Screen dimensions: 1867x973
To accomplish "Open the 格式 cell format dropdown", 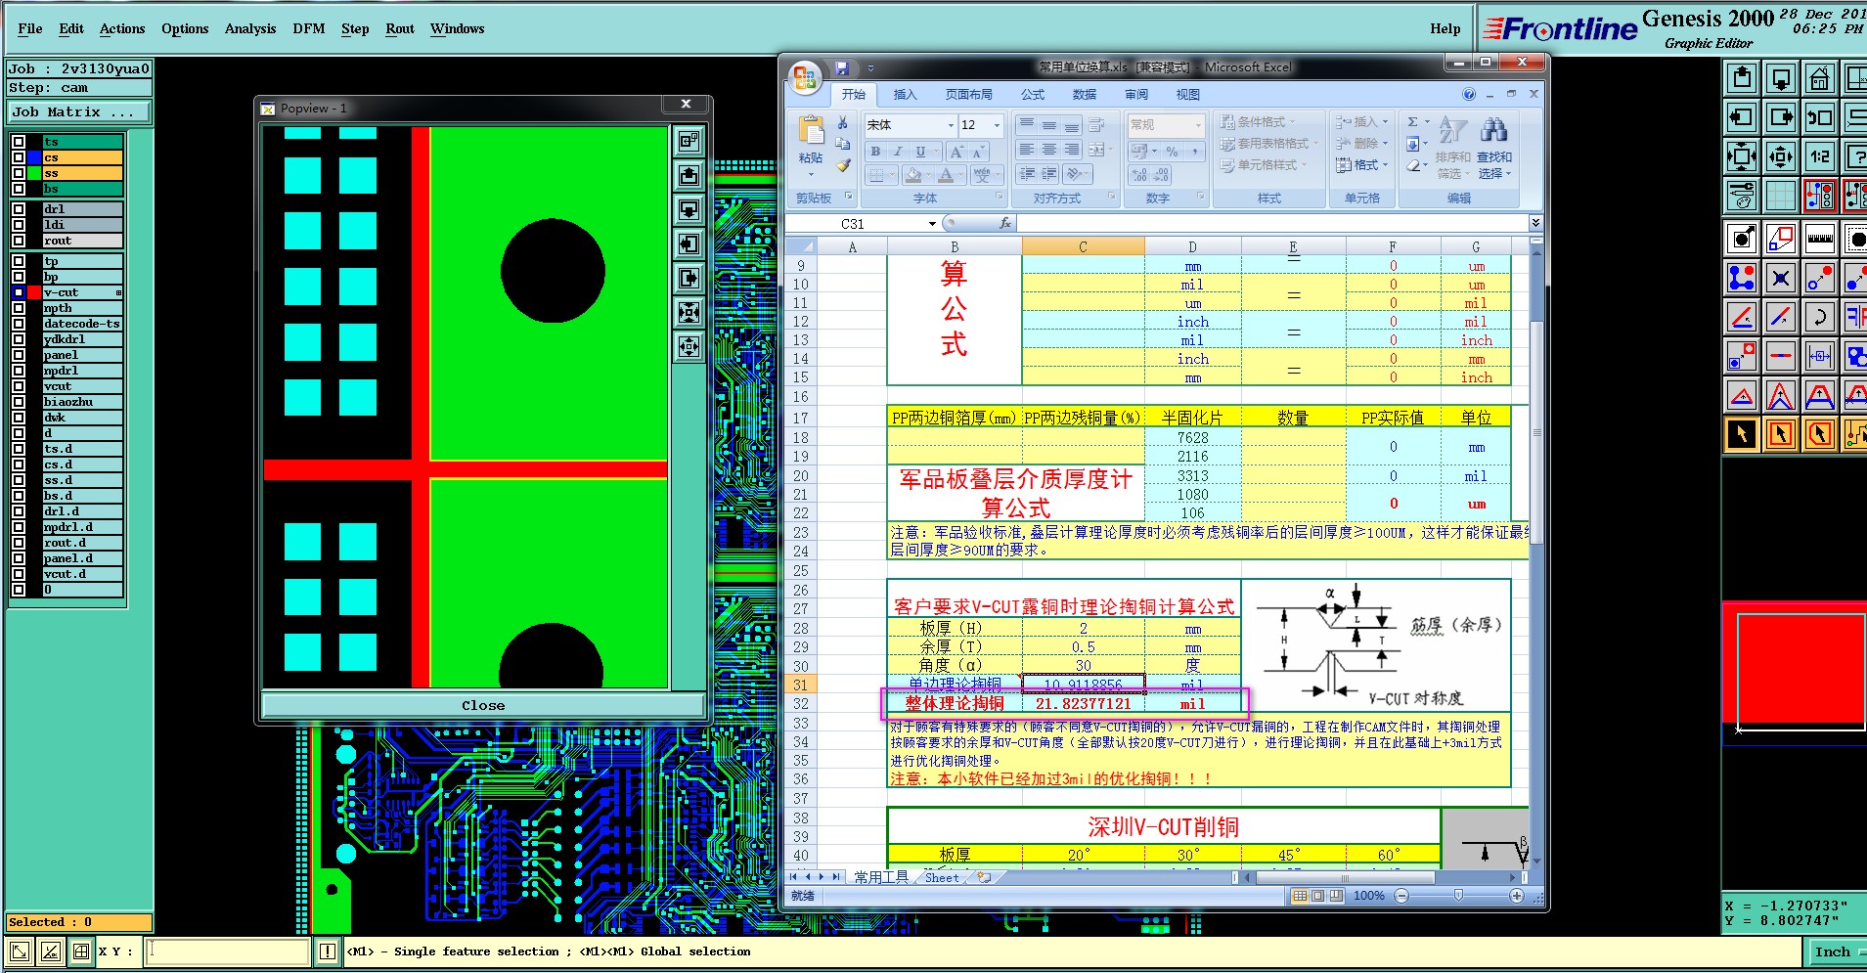I will point(1361,165).
